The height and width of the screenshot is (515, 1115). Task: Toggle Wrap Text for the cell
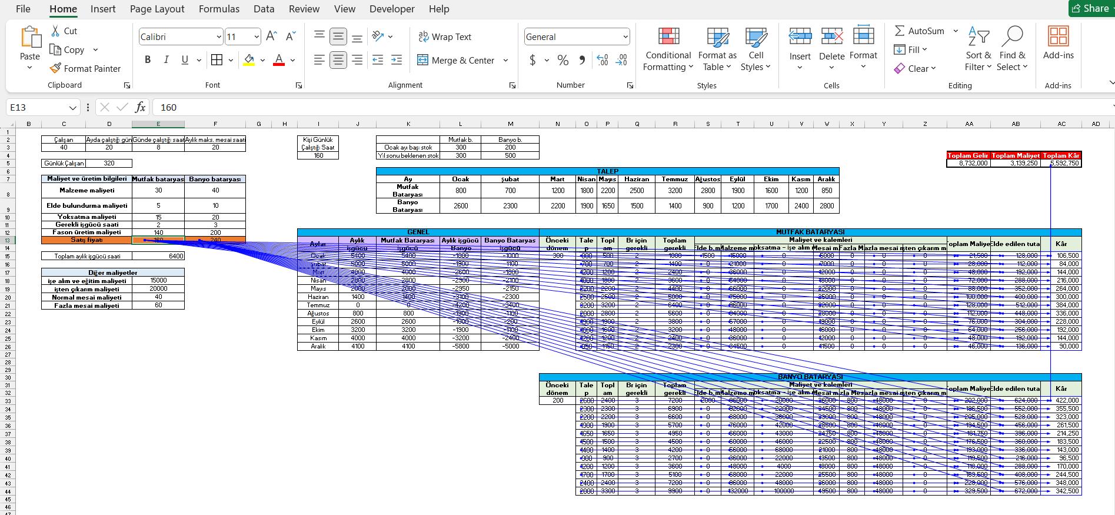444,36
